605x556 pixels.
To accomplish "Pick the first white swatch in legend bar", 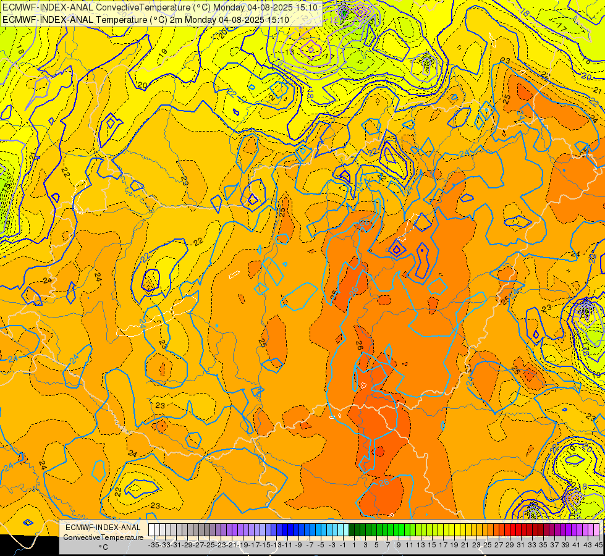I will coord(151,530).
